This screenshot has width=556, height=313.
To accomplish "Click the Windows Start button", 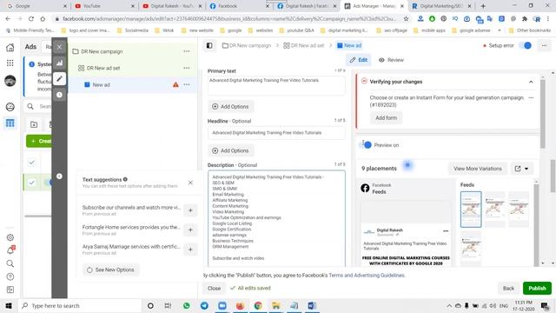I will pos(9,305).
